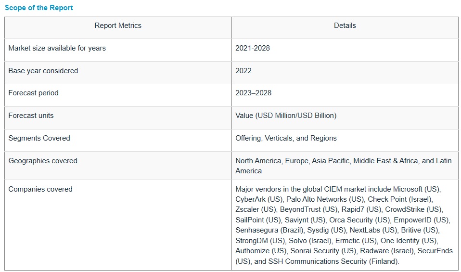Screen dimensions: 461x272
Task: Click 'Microsoft (US)' in the vendors list
Action: [417, 189]
